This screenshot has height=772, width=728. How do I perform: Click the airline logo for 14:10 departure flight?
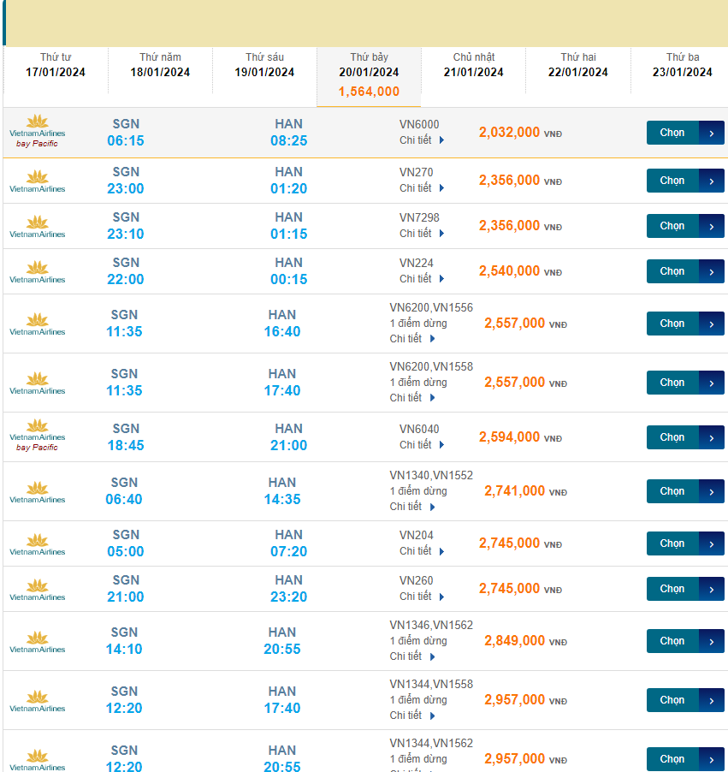[x=37, y=641]
